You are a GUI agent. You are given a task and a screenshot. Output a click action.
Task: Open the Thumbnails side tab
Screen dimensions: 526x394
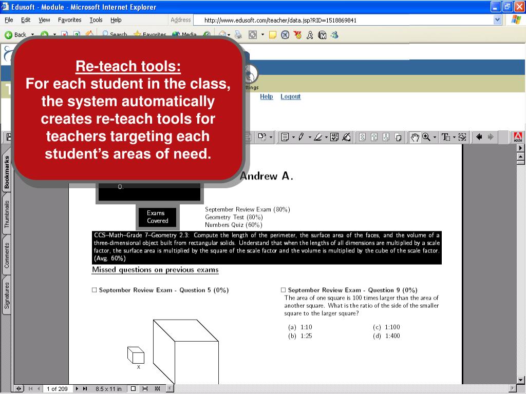(x=6, y=214)
